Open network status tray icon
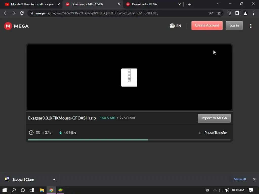259x194 pixels. tap(221, 190)
